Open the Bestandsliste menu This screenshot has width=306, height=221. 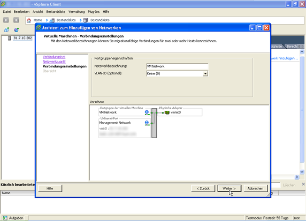click(56, 12)
